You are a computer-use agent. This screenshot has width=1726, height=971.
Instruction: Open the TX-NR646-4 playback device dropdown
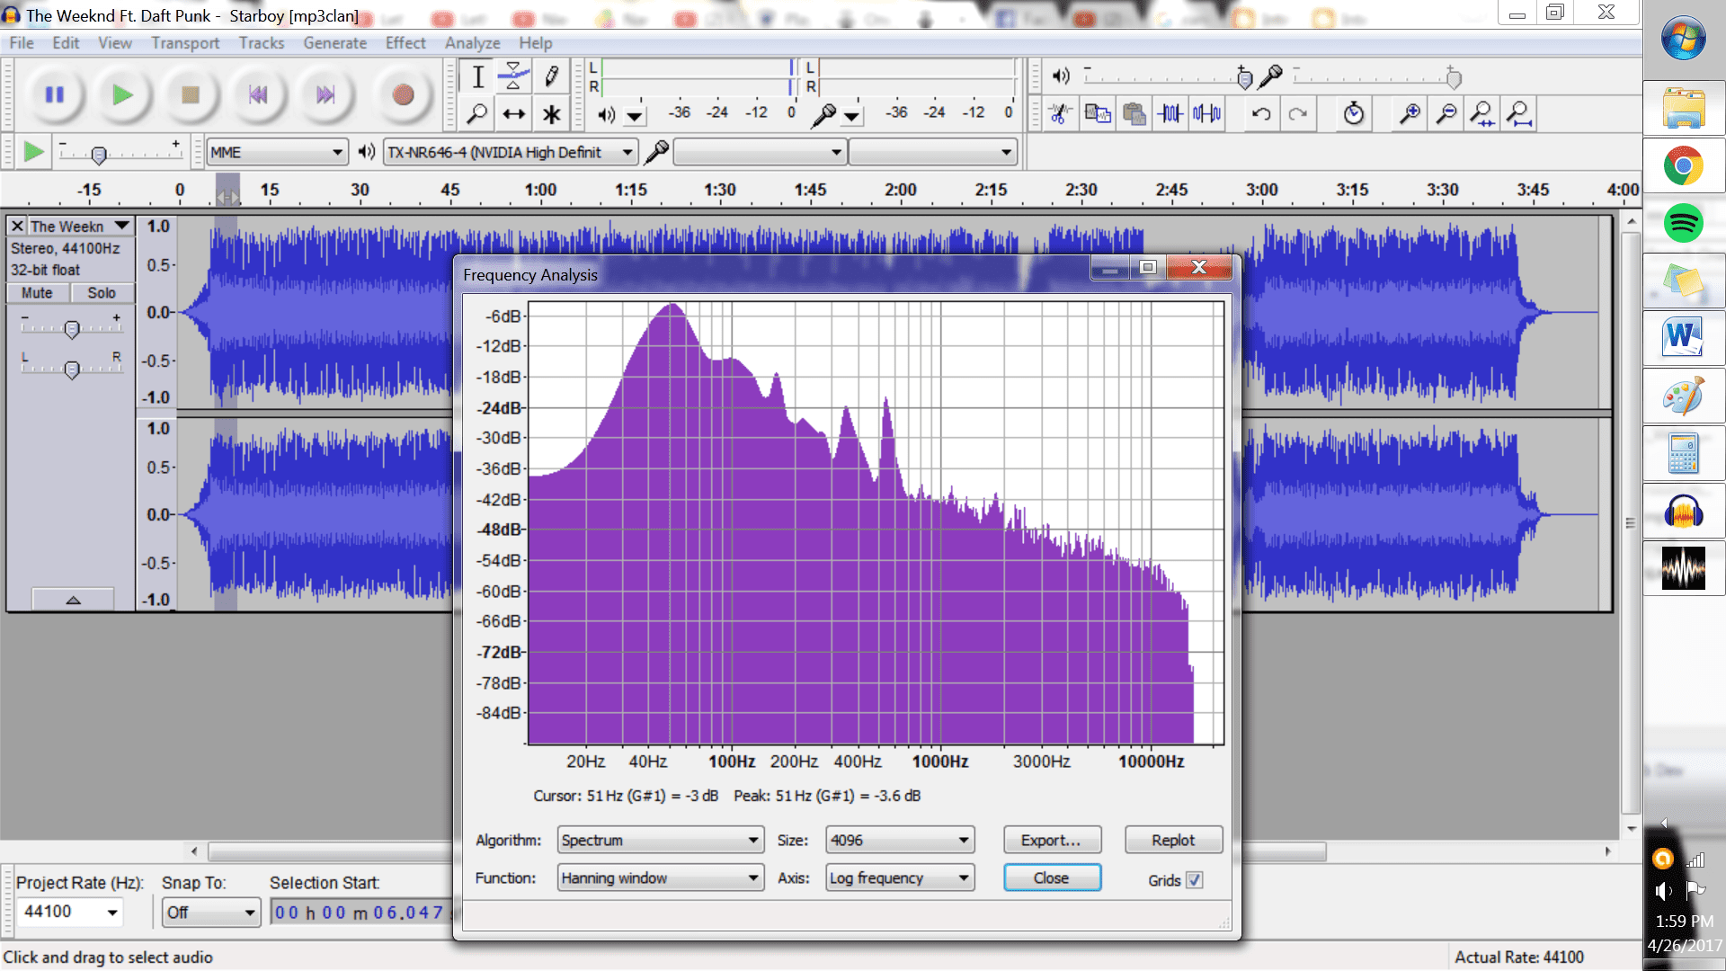pos(511,152)
